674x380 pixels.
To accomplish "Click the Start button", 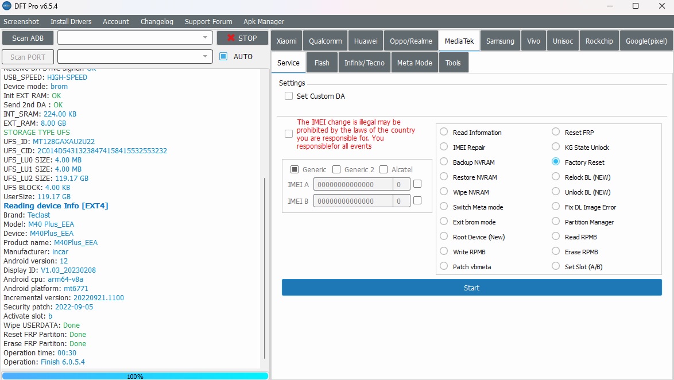I will (x=471, y=288).
